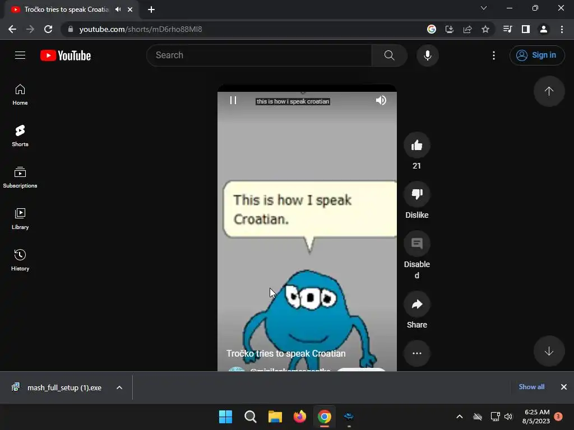The image size is (574, 430).
Task: Close the YouTube tab
Action: pyautogui.click(x=130, y=10)
